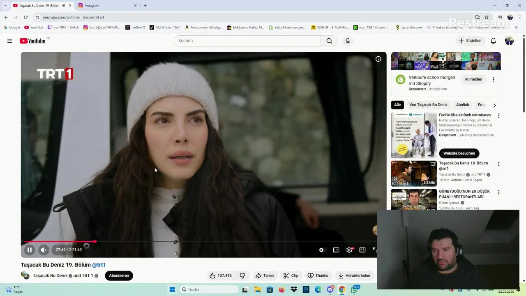Select the Von Taşacak Bu Deniz chip
The height and width of the screenshot is (296, 526).
pos(428,105)
